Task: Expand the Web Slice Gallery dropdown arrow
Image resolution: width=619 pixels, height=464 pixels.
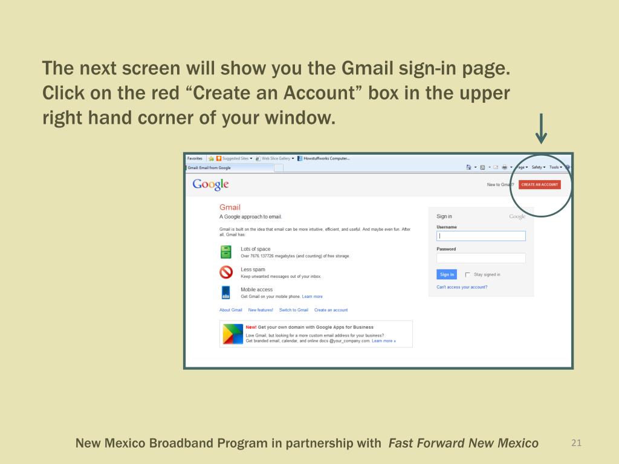Action: coord(293,159)
